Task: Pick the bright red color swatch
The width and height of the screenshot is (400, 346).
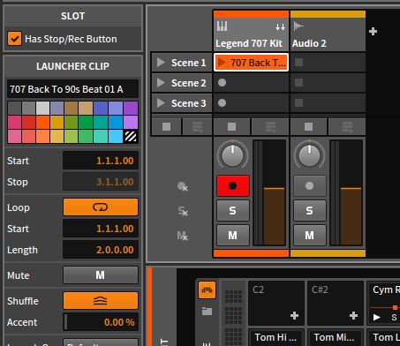Action: [x=28, y=123]
